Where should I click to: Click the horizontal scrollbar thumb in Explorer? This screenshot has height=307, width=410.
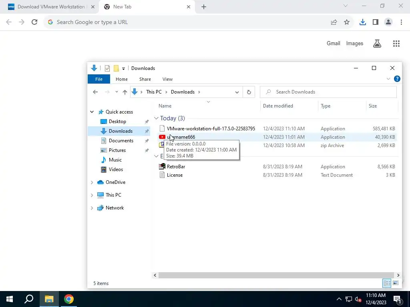(x=276, y=275)
